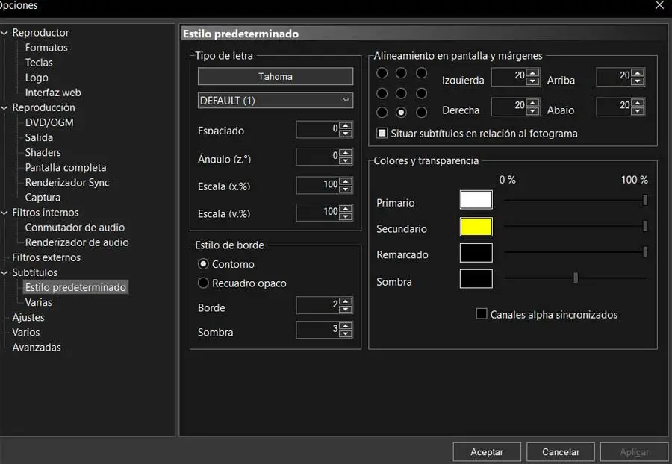672x464 pixels.
Task: Enable Situar subtítulos en relación al fotograma
Action: click(382, 134)
